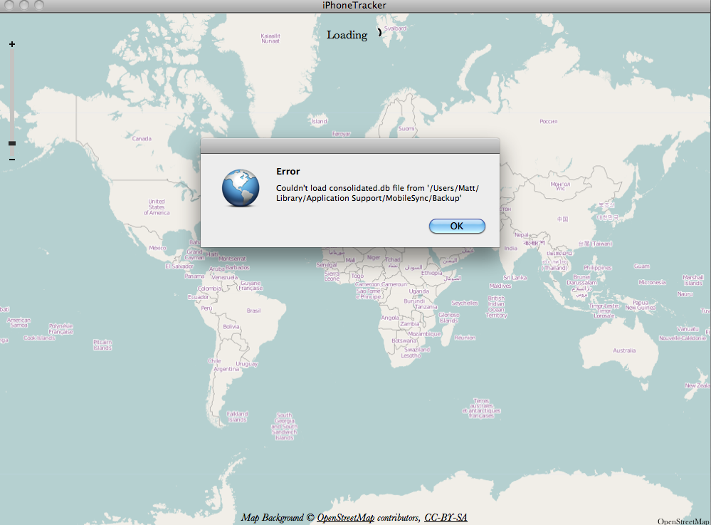Image resolution: width=711 pixels, height=525 pixels.
Task: Click the Papua New Guinea label
Action: click(641, 305)
